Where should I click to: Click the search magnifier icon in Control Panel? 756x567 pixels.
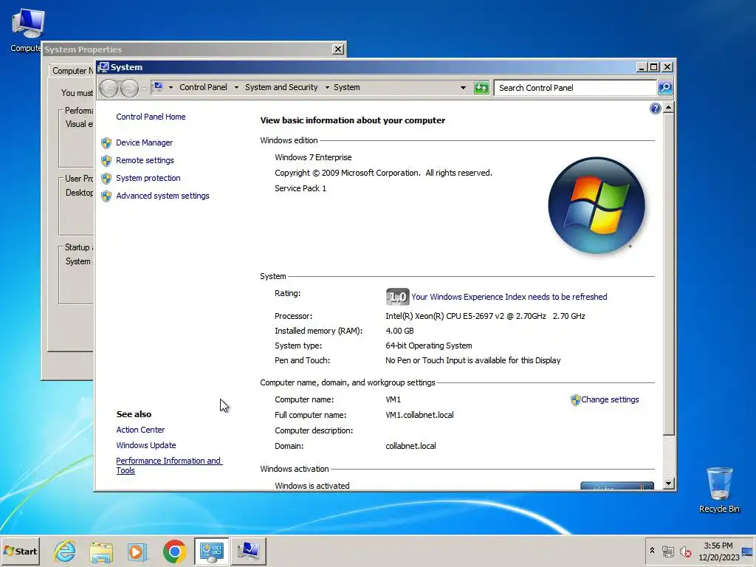click(665, 88)
